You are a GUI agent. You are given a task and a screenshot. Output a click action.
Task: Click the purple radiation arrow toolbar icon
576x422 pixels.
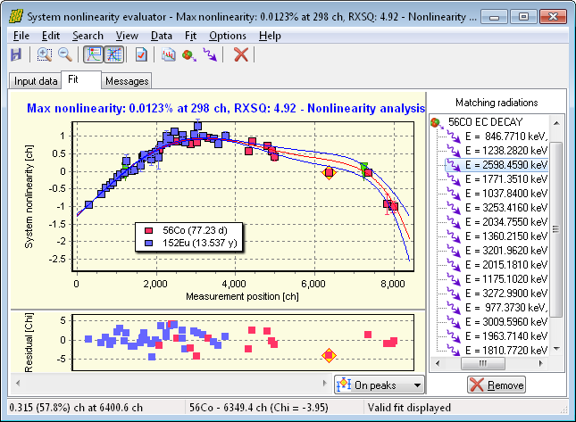[x=210, y=55]
